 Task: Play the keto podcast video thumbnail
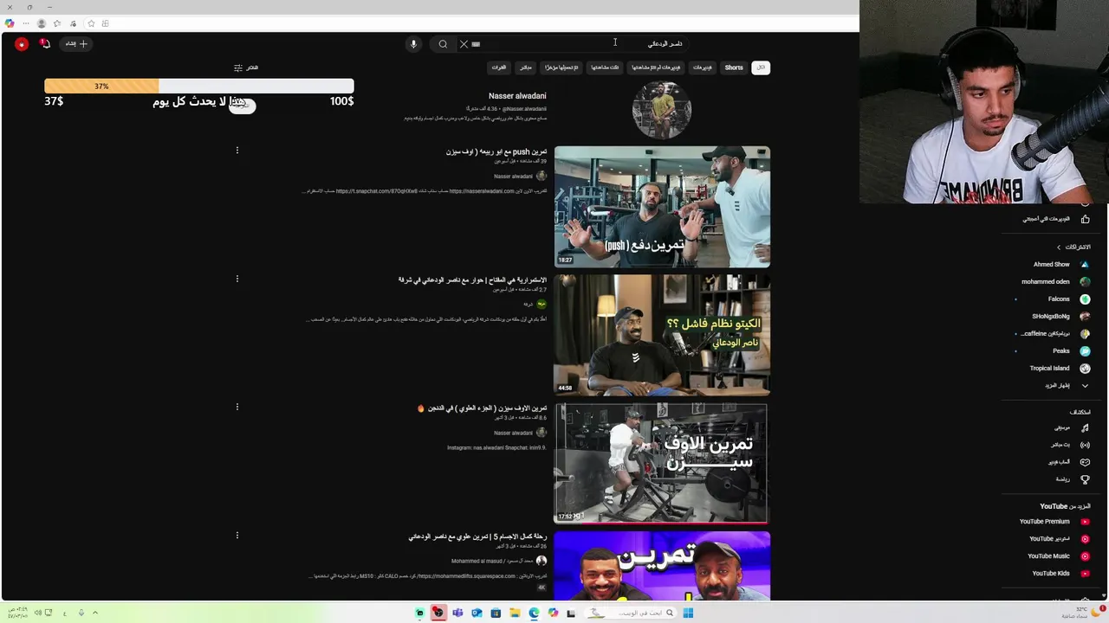662,335
